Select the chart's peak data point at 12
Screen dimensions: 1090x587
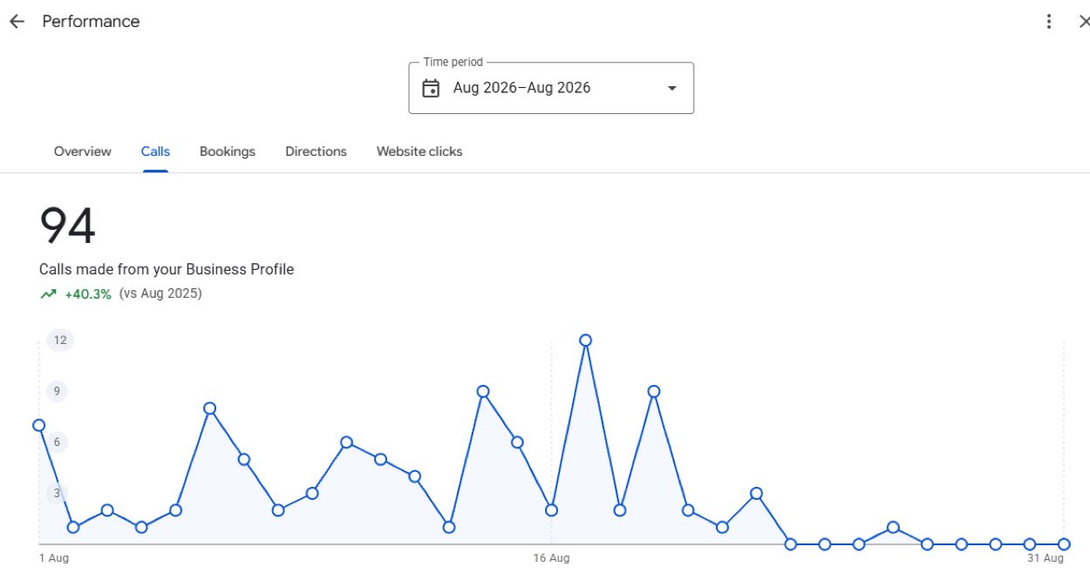coord(586,341)
